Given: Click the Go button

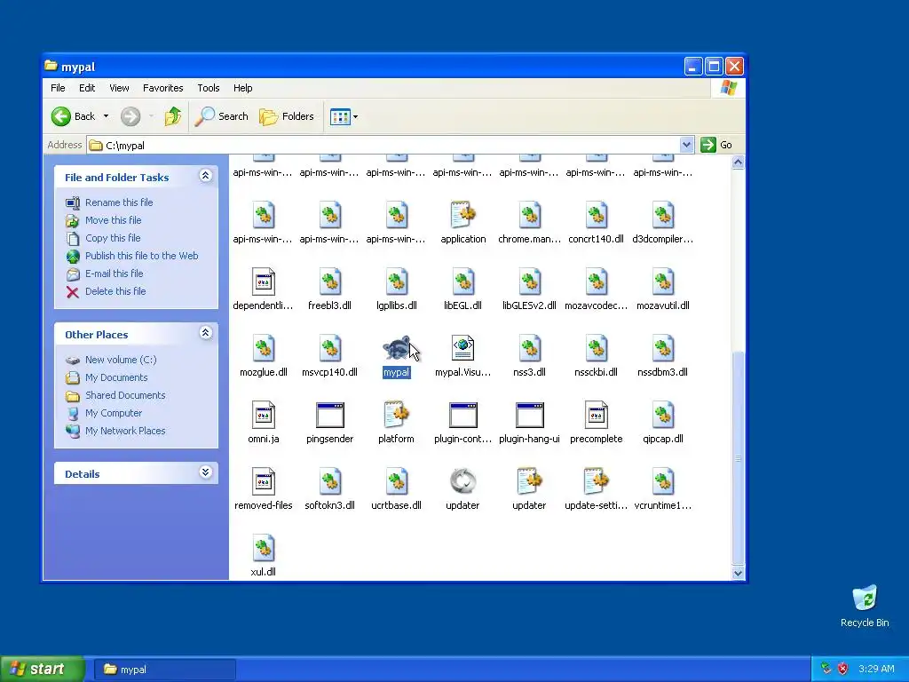Looking at the screenshot, I should click(717, 145).
